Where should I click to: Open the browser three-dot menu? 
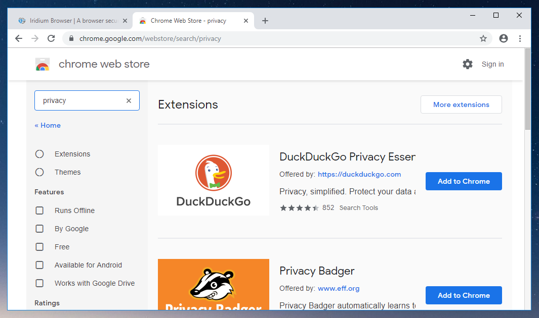point(520,38)
